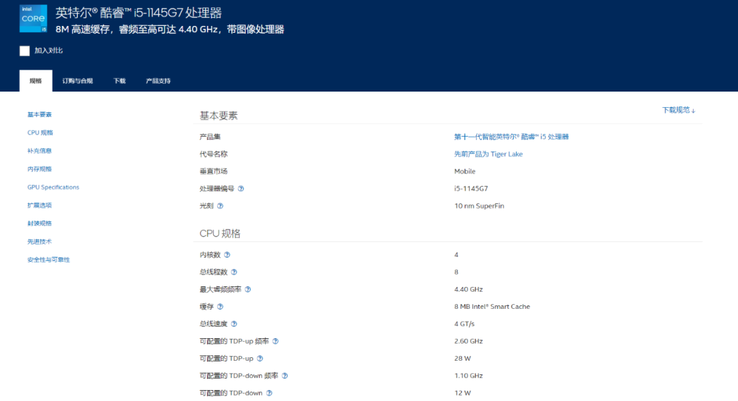The image size is (738, 401).
Task: Select the 规格 tab
Action: 36,81
